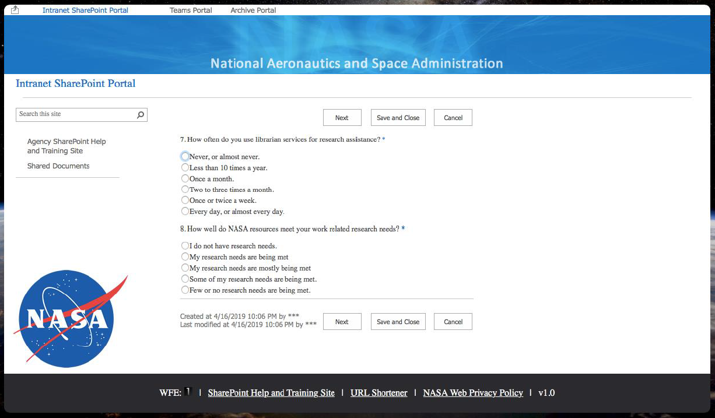Select 'Never, or almost never' radio option

pyautogui.click(x=185, y=157)
